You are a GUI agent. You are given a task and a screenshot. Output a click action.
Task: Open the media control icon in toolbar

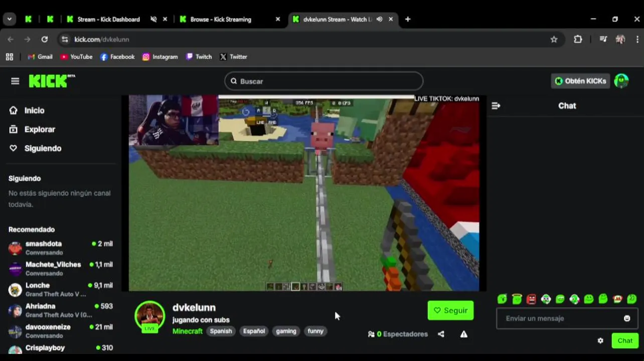603,39
